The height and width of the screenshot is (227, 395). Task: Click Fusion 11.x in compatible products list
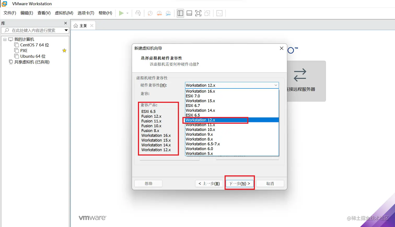point(151,121)
